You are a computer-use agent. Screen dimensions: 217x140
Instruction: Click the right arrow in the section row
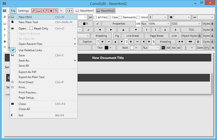point(111,30)
